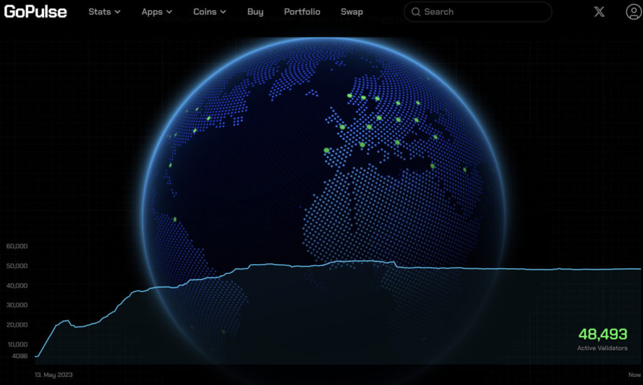Open the X (Twitter) social icon
The width and height of the screenshot is (643, 385).
pos(600,12)
